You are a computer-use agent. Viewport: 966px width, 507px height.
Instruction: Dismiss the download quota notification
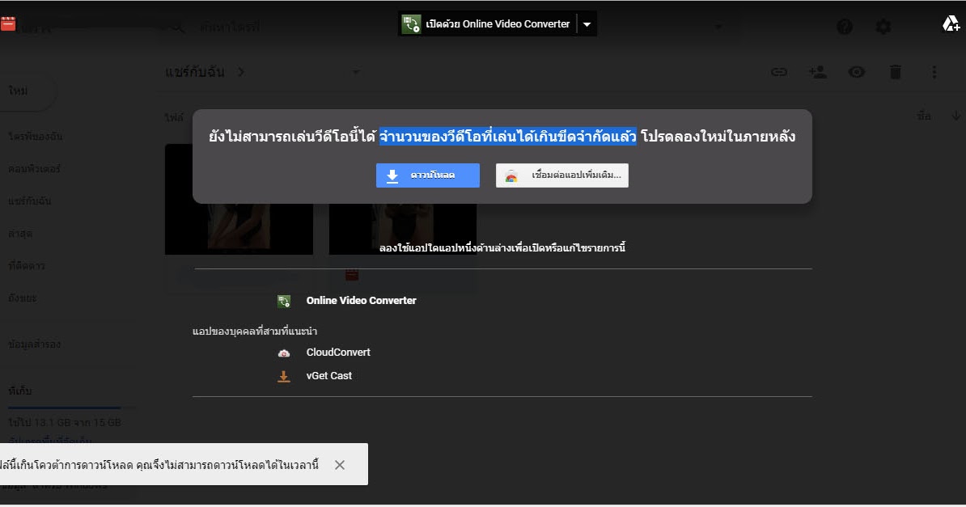pyautogui.click(x=340, y=465)
